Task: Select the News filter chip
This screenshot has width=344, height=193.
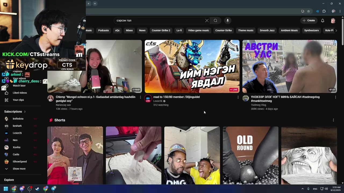Action: point(142,31)
